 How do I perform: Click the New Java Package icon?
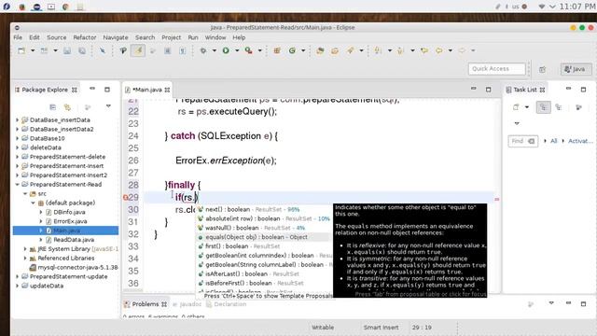[x=277, y=50]
